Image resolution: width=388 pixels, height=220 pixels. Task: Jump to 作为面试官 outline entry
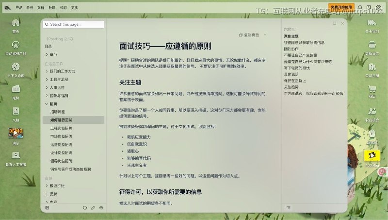pyautogui.click(x=313, y=93)
